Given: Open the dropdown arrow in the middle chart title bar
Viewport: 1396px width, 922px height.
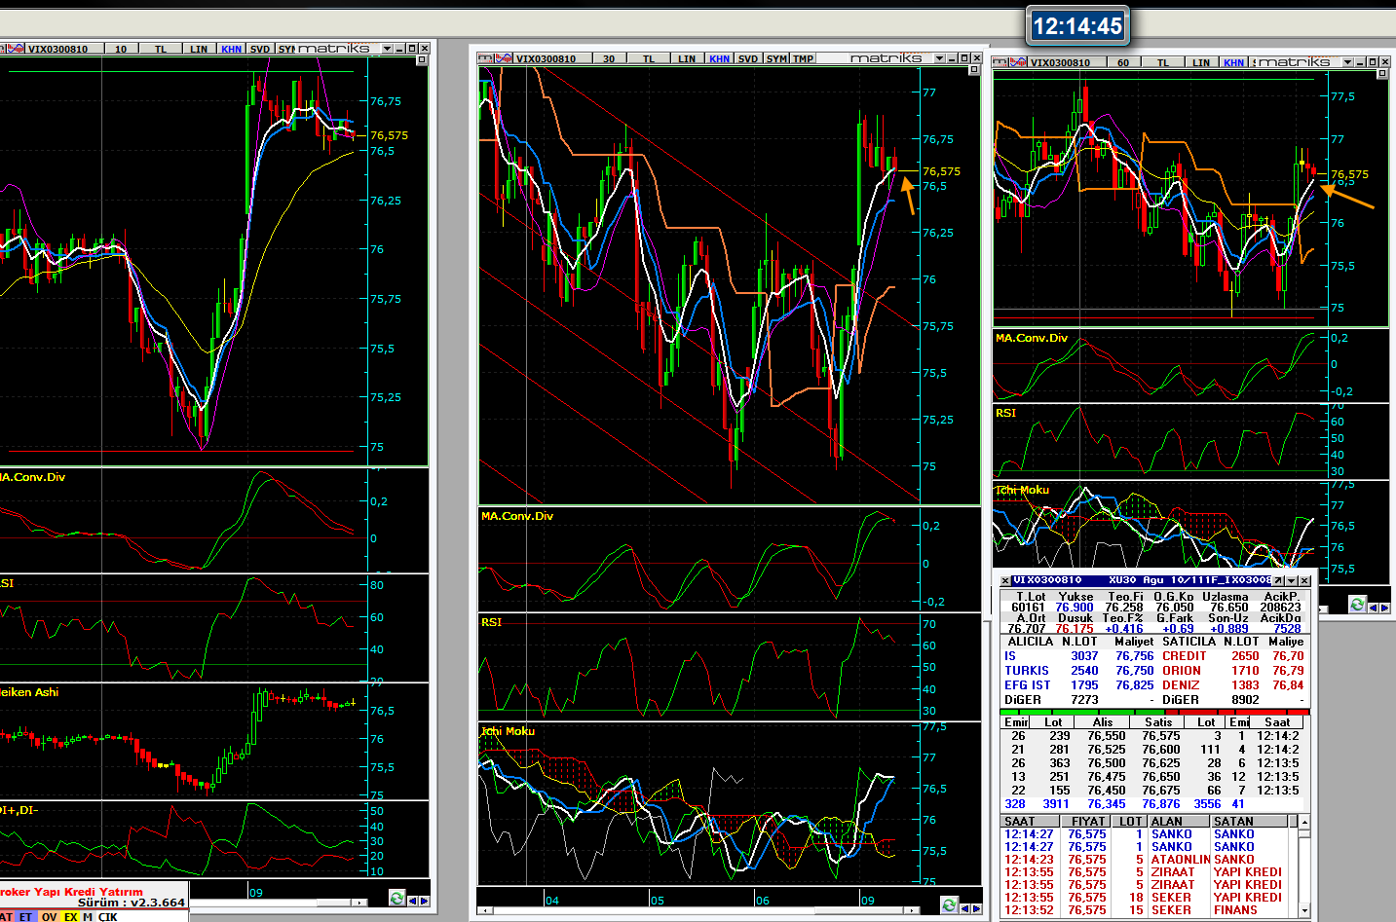Looking at the screenshot, I should [x=939, y=58].
